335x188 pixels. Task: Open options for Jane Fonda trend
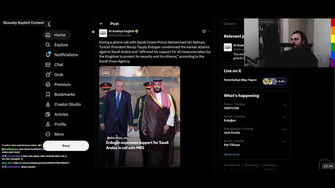284,129
